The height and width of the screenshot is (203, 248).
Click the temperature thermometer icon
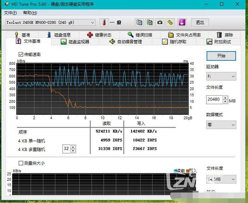click(104, 23)
